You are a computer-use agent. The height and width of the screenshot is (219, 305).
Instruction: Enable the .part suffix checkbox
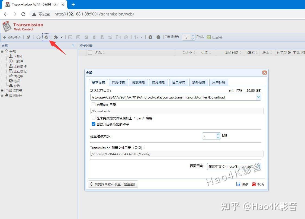click(x=94, y=118)
